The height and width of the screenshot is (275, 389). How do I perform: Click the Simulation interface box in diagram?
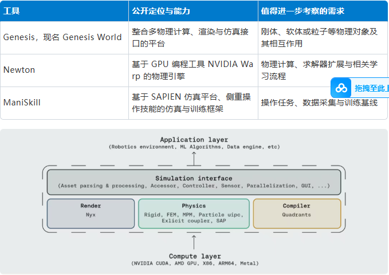click(194, 182)
